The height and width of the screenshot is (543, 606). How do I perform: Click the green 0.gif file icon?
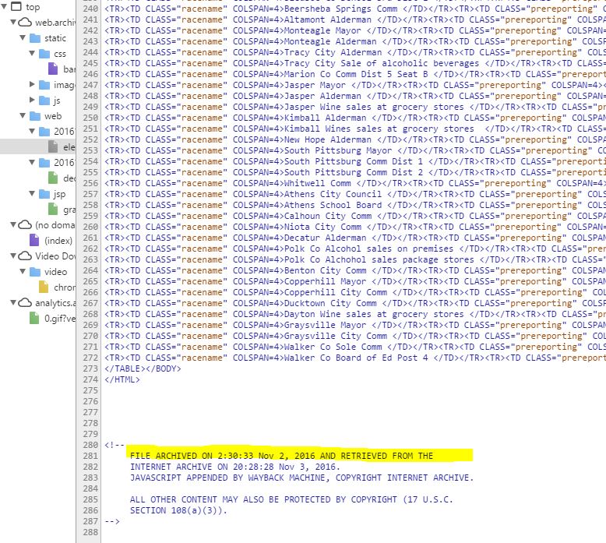34,318
